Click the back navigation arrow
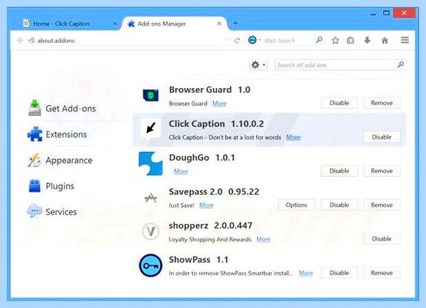This screenshot has height=308, width=426. coord(21,40)
